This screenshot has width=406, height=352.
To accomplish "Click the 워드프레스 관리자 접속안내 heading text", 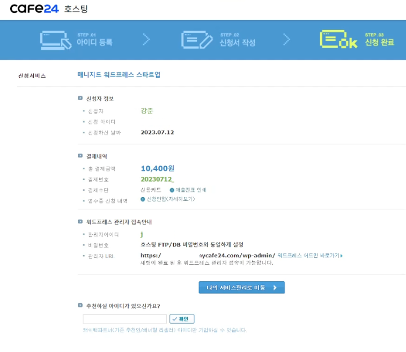I will (119, 222).
